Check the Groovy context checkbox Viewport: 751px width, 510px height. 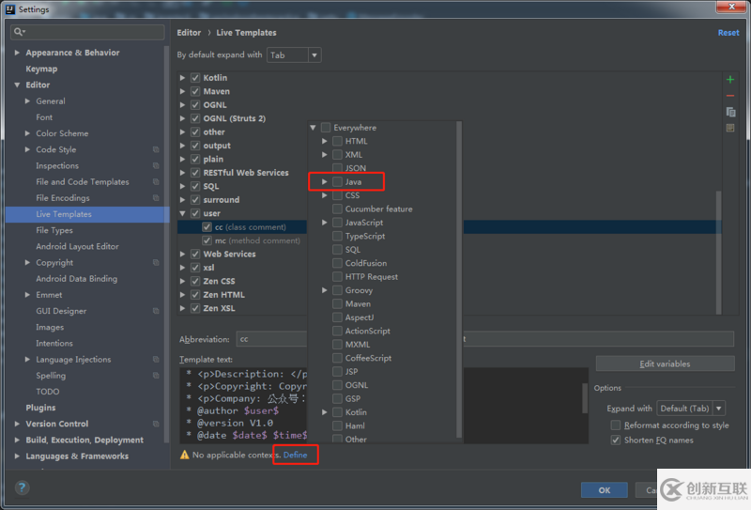pos(337,290)
